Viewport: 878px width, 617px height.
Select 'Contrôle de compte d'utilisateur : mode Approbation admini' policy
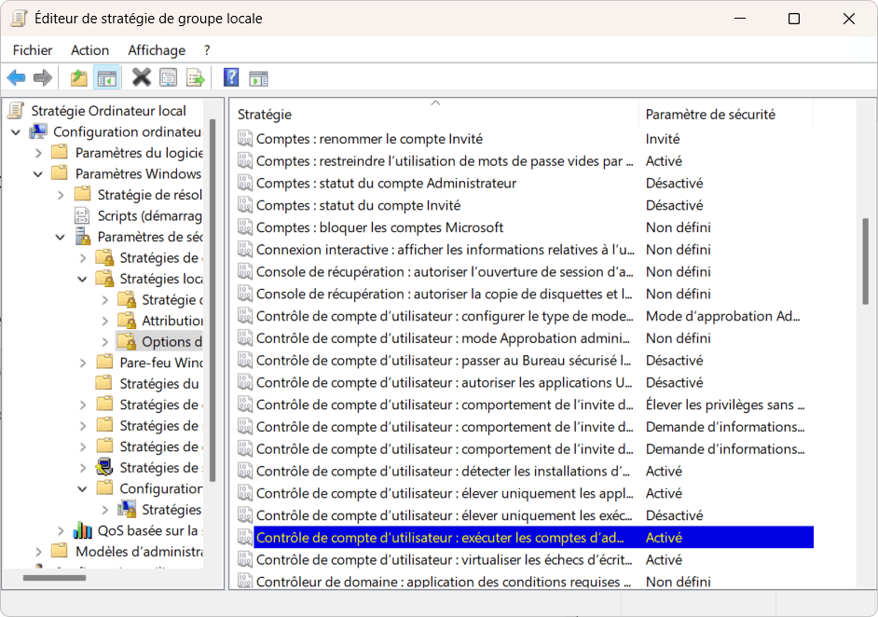pos(443,338)
